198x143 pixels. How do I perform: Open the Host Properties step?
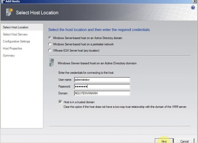tap(12, 49)
